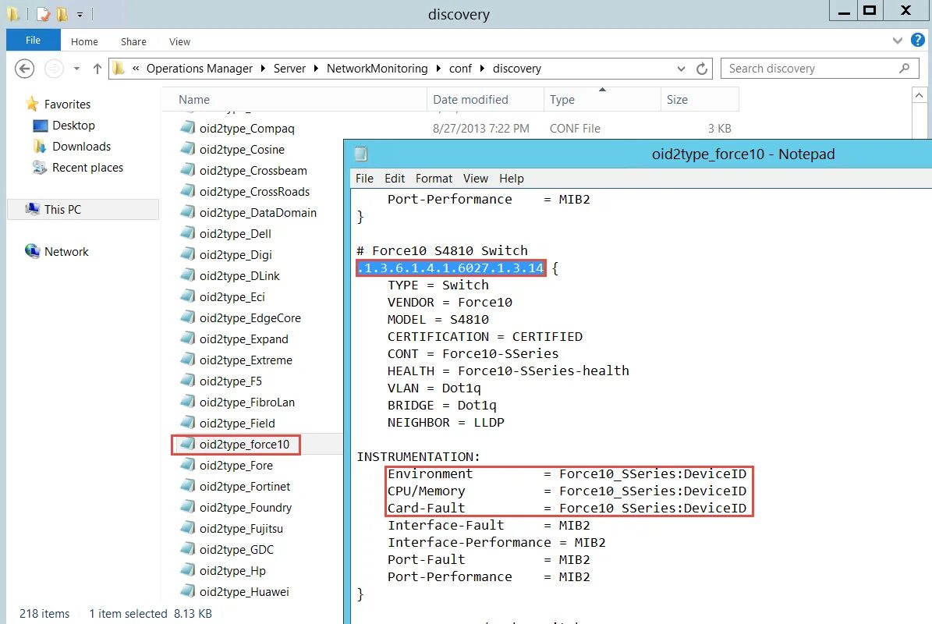Select the oid2type_Compaq file icon

coord(188,128)
